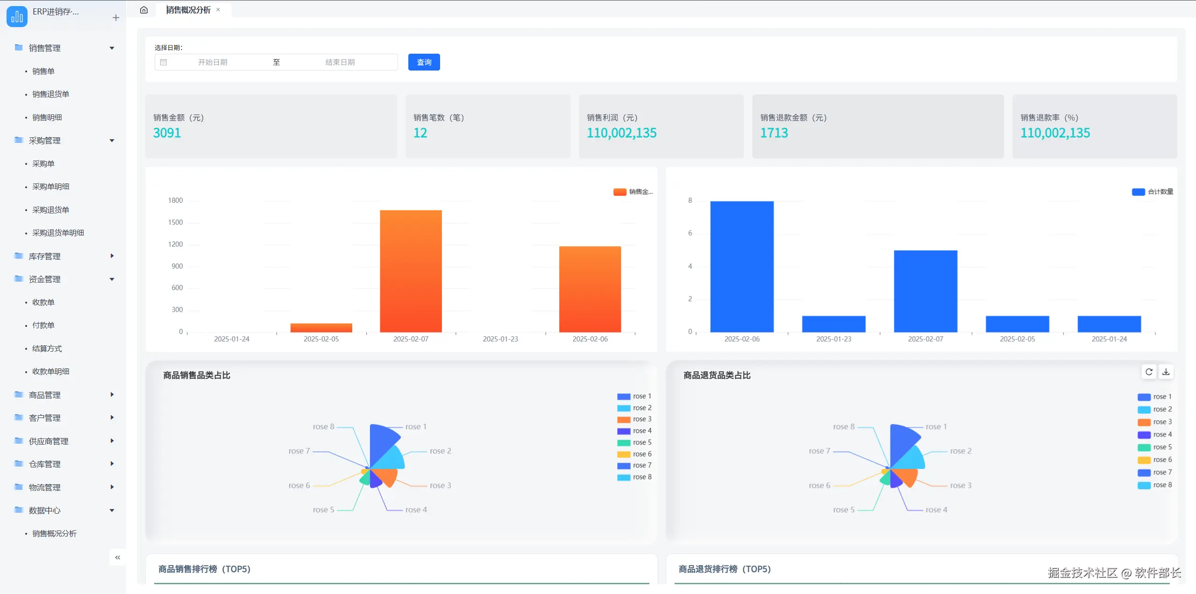Click the home icon tab
1196x594 pixels.
(x=144, y=10)
